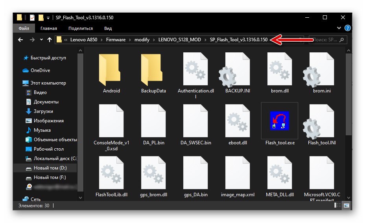Select the eboot.dll file
The height and width of the screenshot is (223, 365).
coord(238,125)
